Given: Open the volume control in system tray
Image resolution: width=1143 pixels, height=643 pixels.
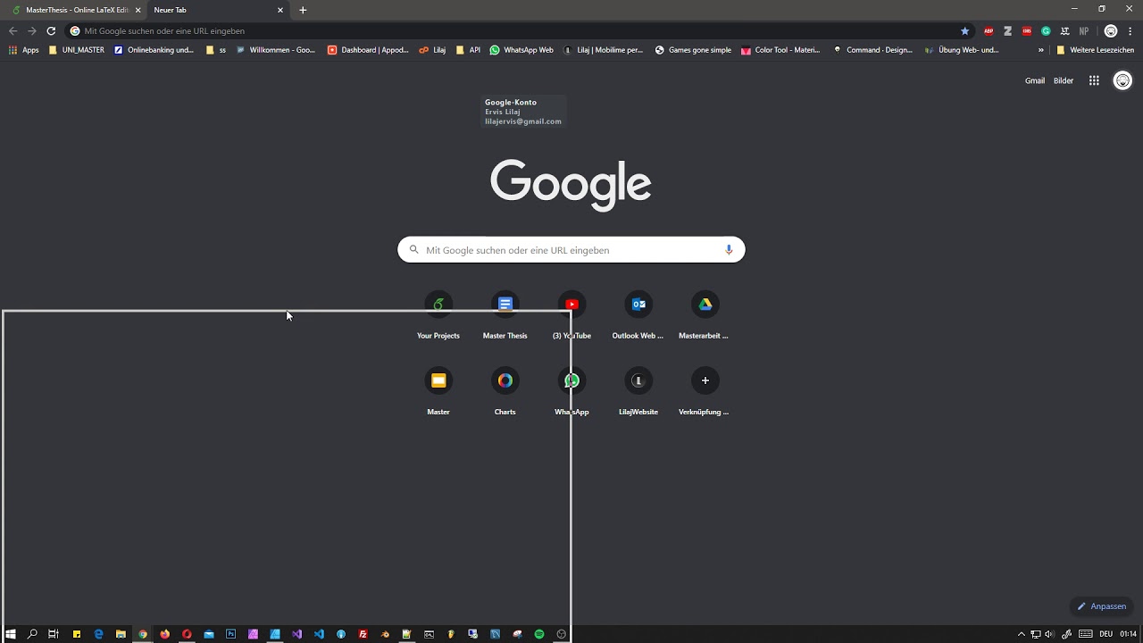Looking at the screenshot, I should click(1050, 634).
